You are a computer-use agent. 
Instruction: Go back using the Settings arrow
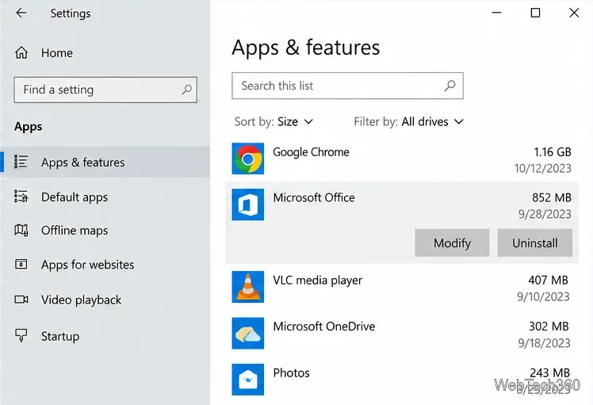click(x=21, y=13)
